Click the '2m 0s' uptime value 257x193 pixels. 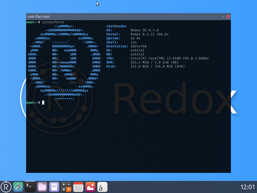(136, 38)
